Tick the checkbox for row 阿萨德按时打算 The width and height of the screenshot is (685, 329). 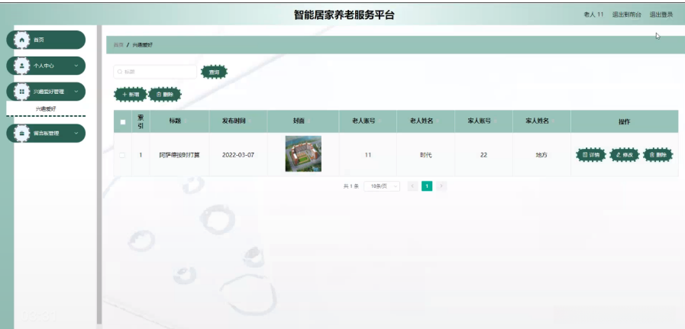click(122, 155)
